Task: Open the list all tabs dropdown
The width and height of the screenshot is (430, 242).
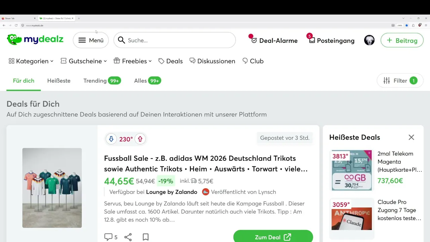Action: [403, 18]
